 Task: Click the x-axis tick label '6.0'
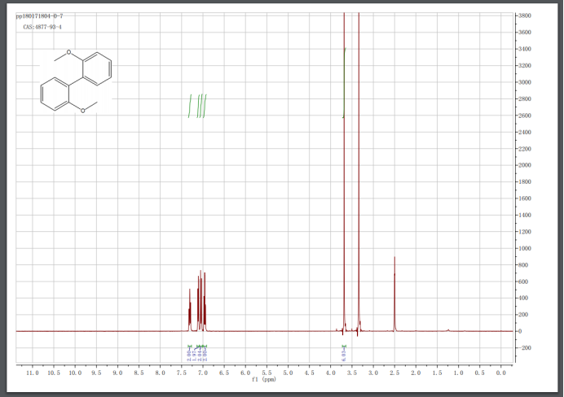(x=245, y=373)
